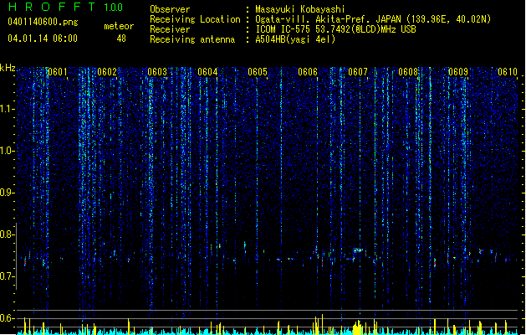Viewport: 526px width, 335px height.
Task: Click the 'Receiving antenna' field label
Action: coord(192,39)
